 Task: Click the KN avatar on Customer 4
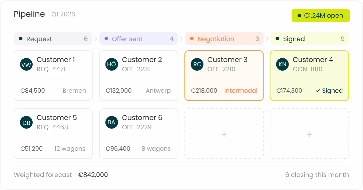pos(283,64)
